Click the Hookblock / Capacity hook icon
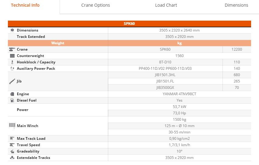 click(x=12, y=62)
